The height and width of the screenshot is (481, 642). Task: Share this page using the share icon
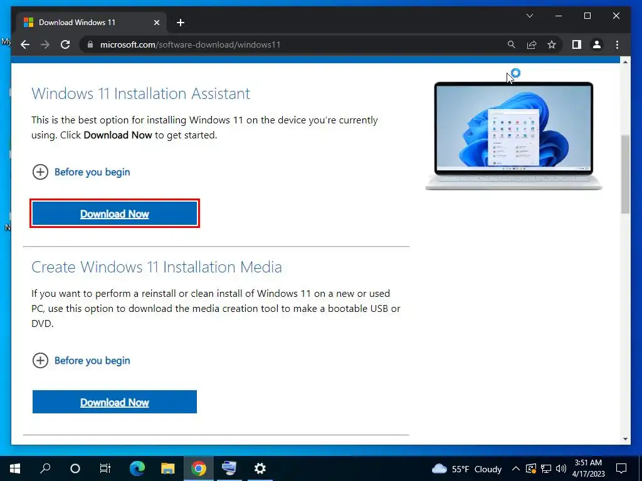point(532,44)
